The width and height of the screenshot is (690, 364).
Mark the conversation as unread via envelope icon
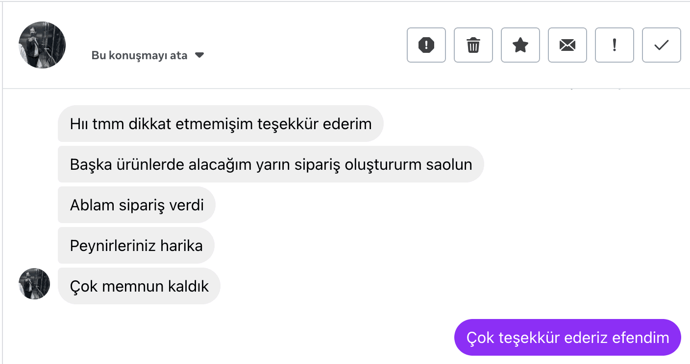tap(567, 45)
